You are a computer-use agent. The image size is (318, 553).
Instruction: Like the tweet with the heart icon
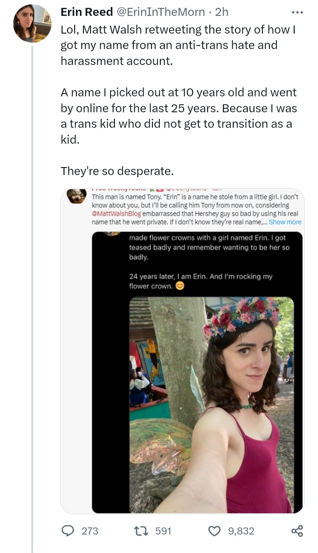point(214,530)
